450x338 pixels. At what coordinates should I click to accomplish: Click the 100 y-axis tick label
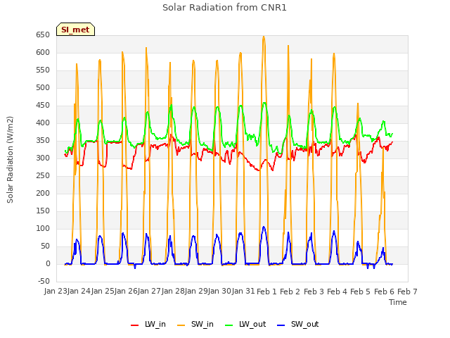pos(43,228)
